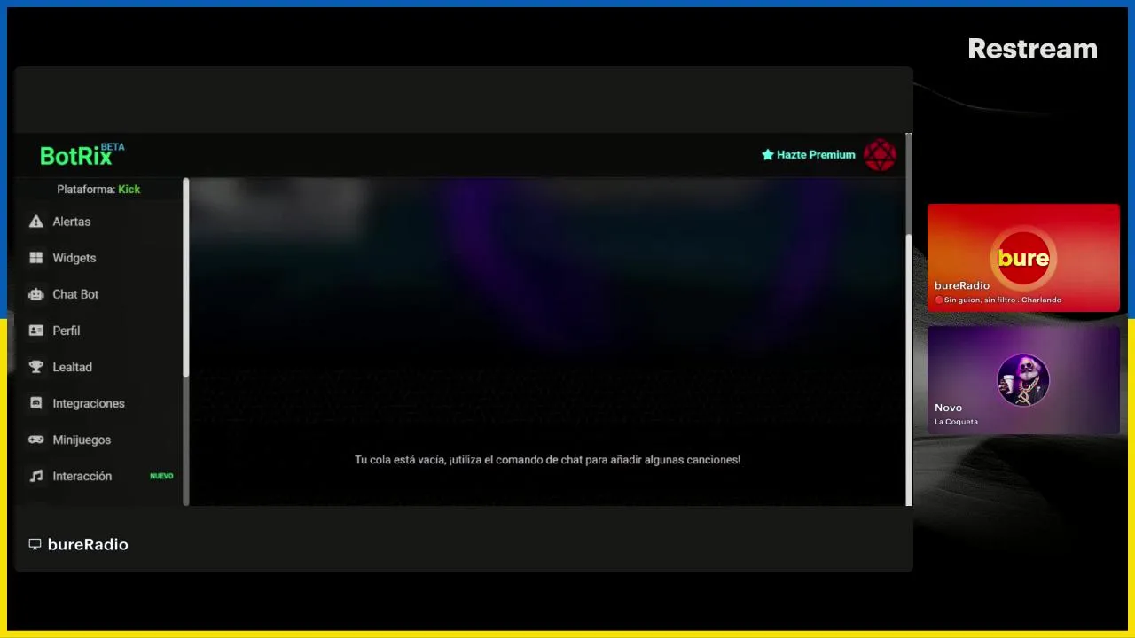Click the Minijuegos gamepad icon

(35, 440)
